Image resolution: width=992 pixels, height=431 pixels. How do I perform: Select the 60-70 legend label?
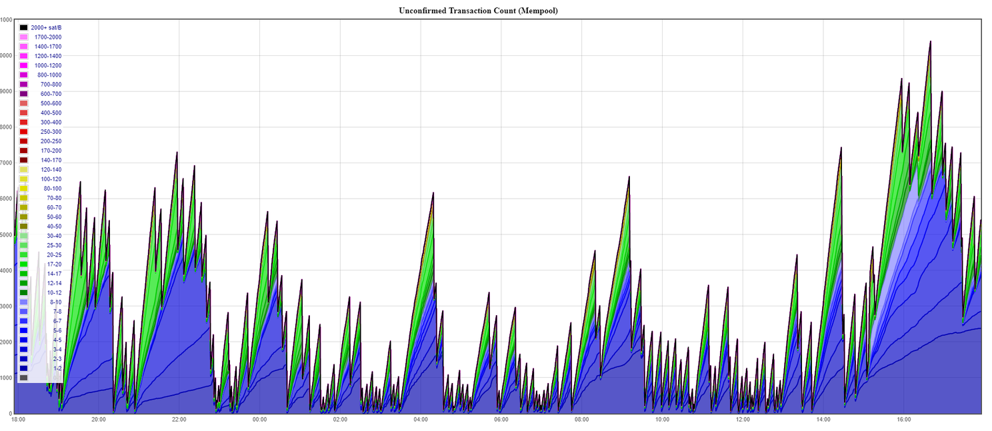[x=54, y=207]
